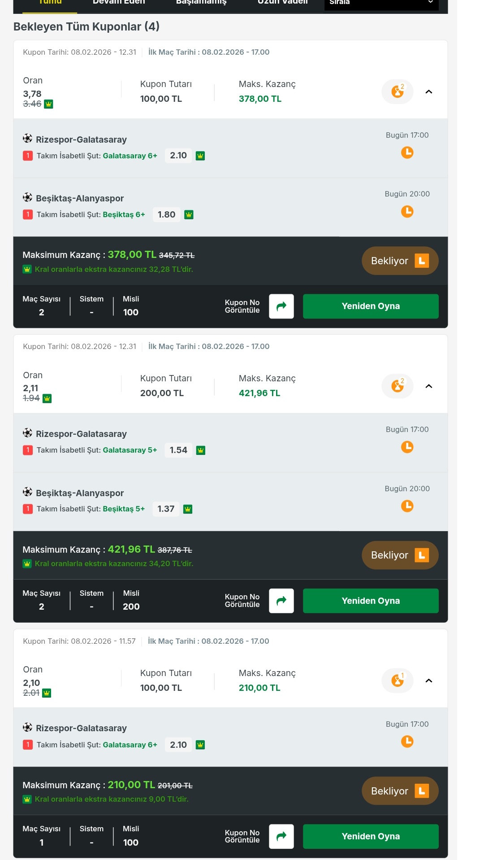Screen dimensions: 484x860
Task: Collapse the 210,00 TL coupon details
Action: (428, 681)
